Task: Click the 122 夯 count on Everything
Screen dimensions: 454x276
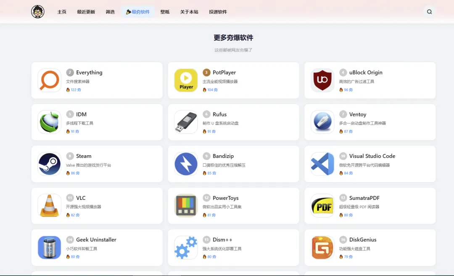Action: [76, 90]
